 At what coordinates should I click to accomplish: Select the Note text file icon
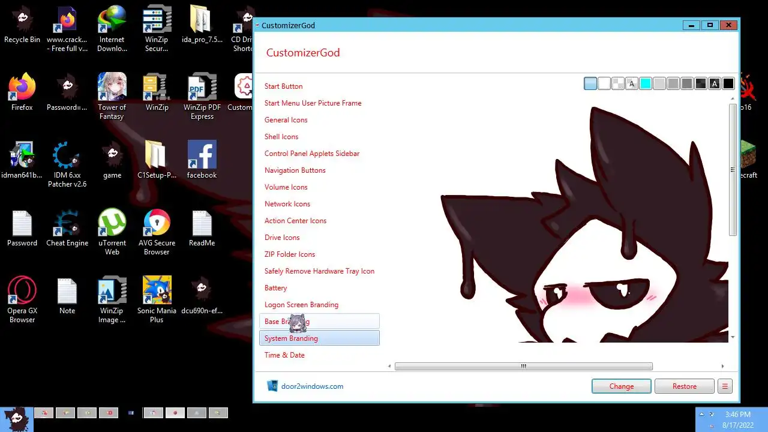[67, 296]
